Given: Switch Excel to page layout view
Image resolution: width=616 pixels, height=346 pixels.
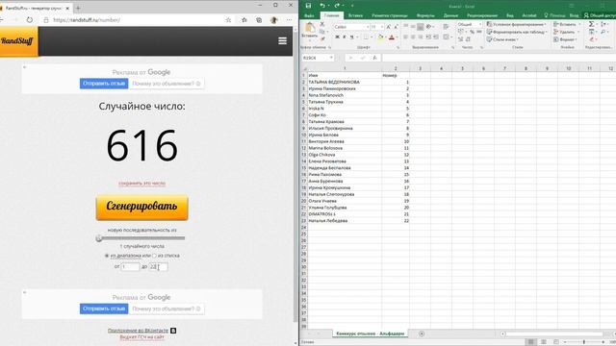Looking at the screenshot, I should click(544, 342).
